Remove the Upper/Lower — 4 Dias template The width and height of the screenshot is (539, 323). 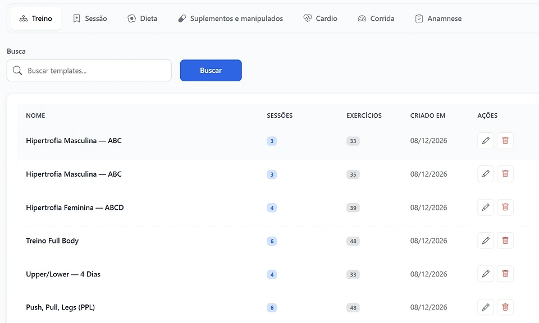(505, 274)
